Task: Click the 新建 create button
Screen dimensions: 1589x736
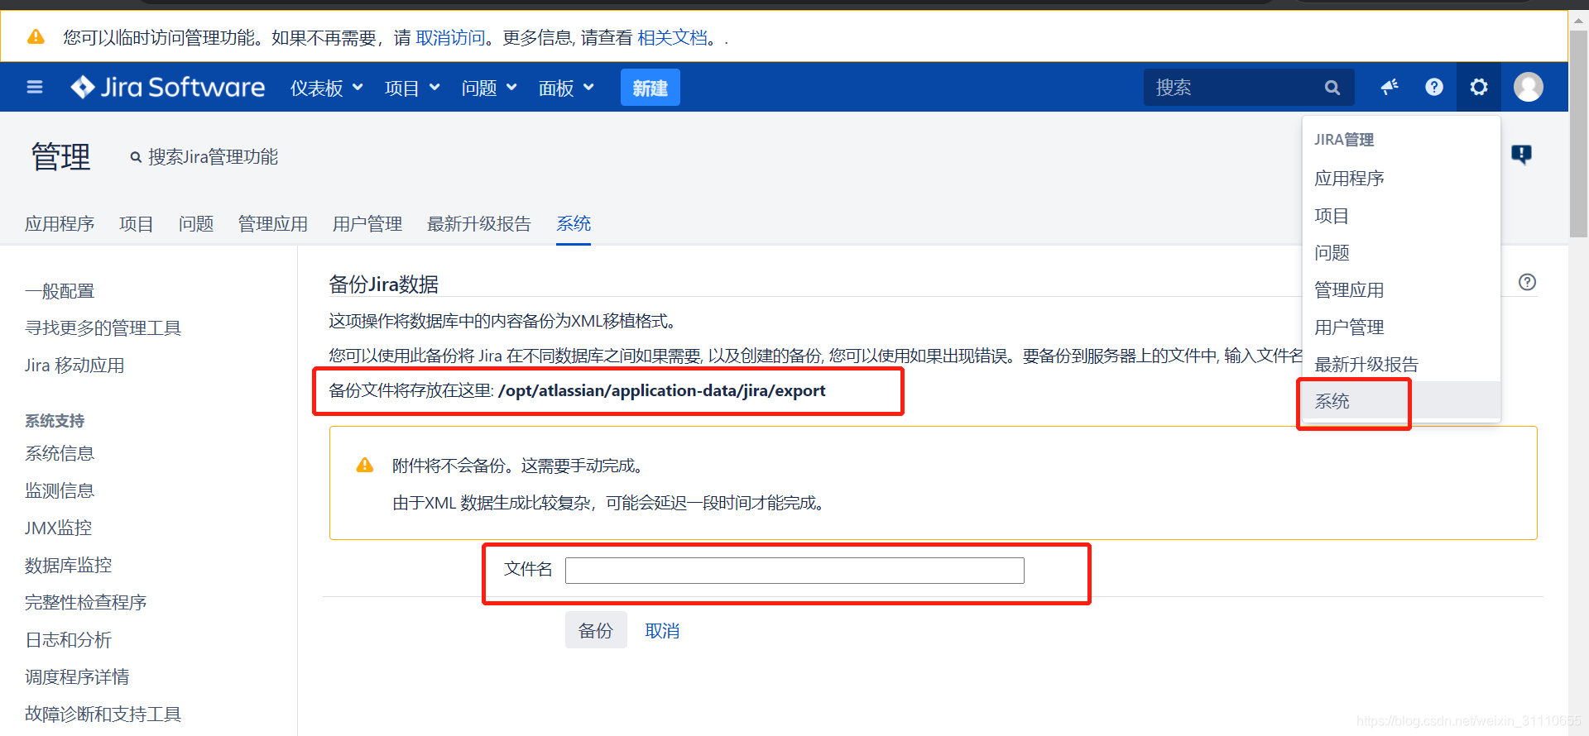Action: [650, 88]
